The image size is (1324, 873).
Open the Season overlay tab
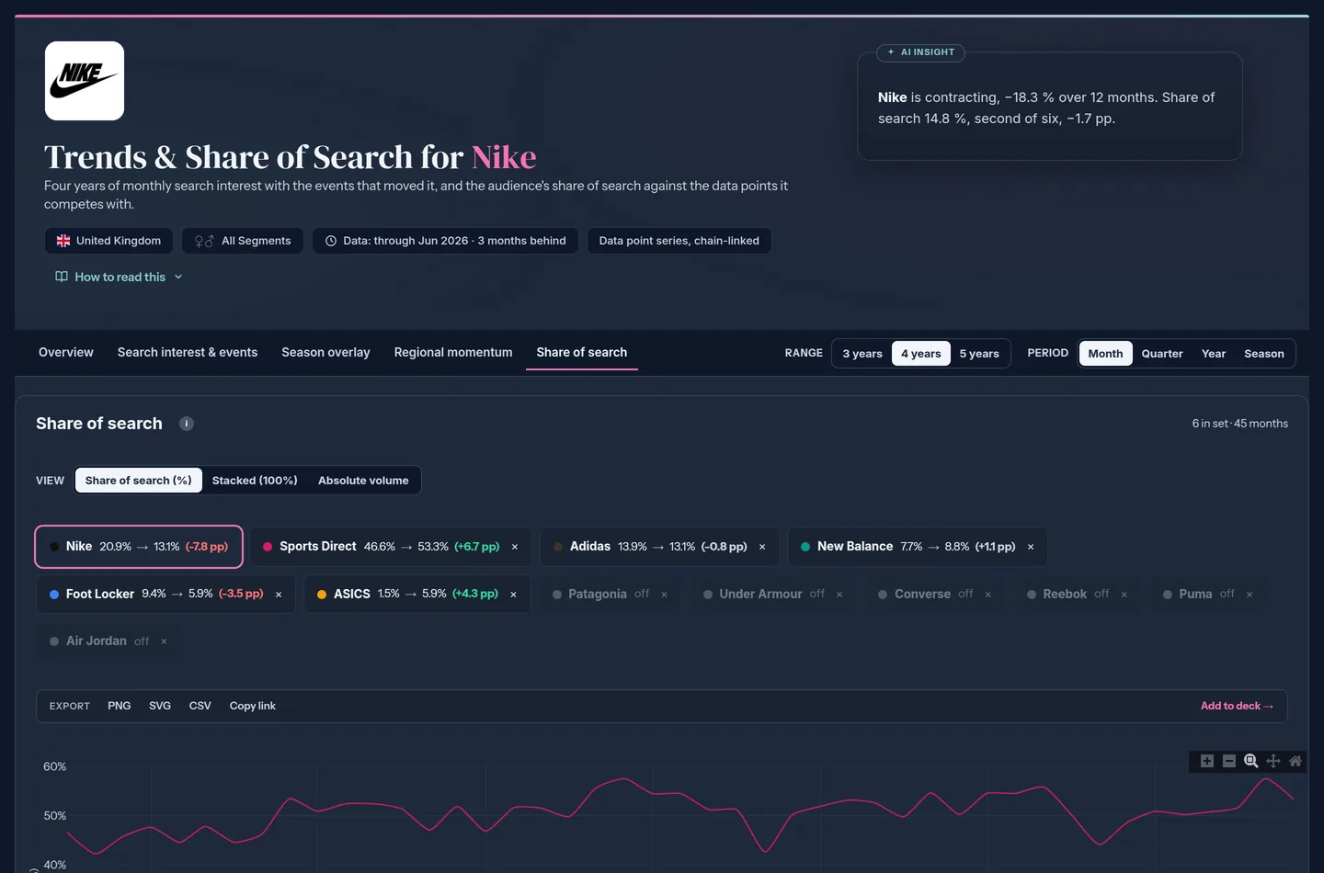pyautogui.click(x=325, y=352)
